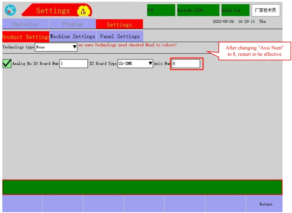Viewport: 292px width, 213px height.
Task: Open the Panel Settings sub-tab
Action: pyautogui.click(x=120, y=37)
